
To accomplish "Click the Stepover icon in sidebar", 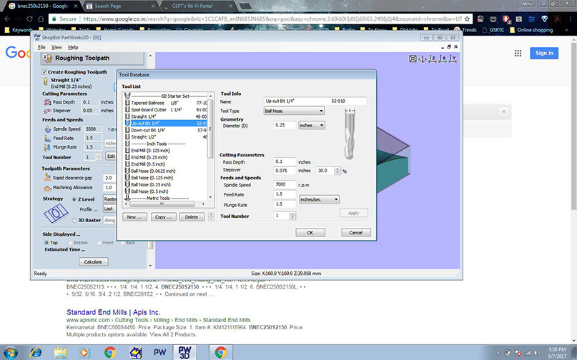I will (47, 111).
